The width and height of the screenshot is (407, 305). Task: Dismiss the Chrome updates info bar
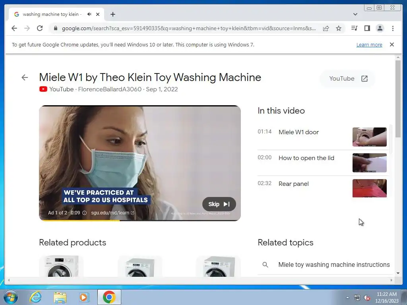tap(392, 44)
